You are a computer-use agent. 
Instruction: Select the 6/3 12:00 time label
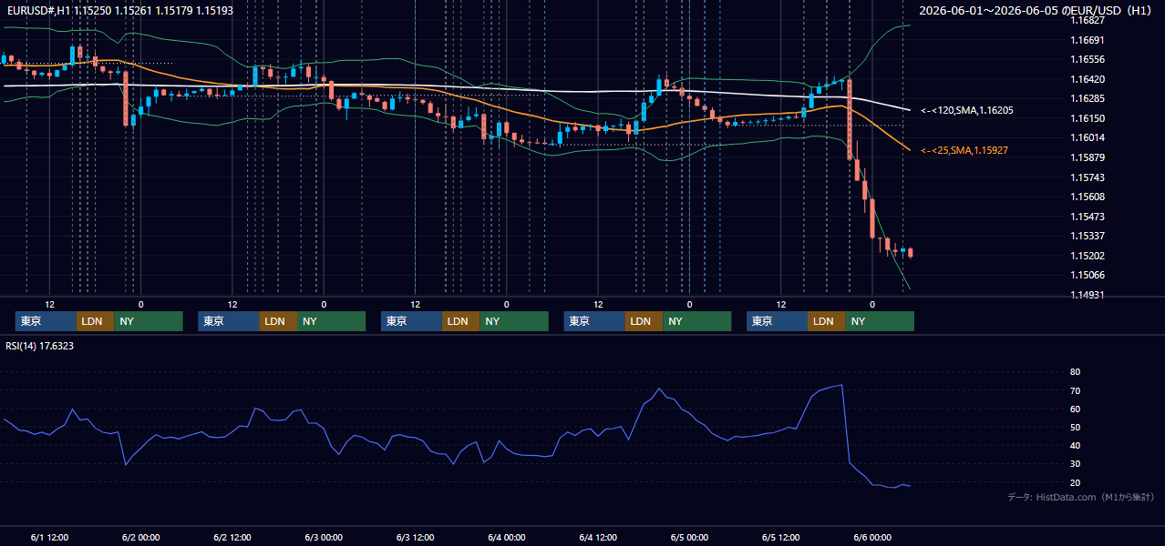[415, 538]
